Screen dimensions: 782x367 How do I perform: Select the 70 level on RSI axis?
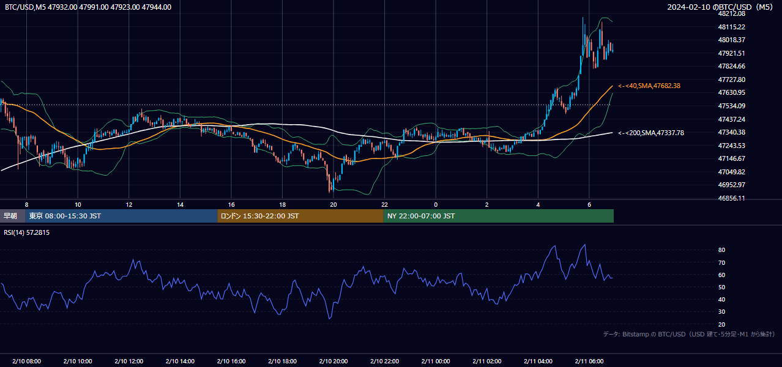click(x=722, y=262)
